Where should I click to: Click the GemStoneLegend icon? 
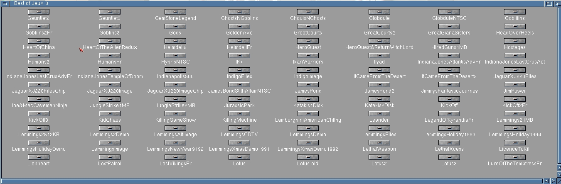point(175,12)
